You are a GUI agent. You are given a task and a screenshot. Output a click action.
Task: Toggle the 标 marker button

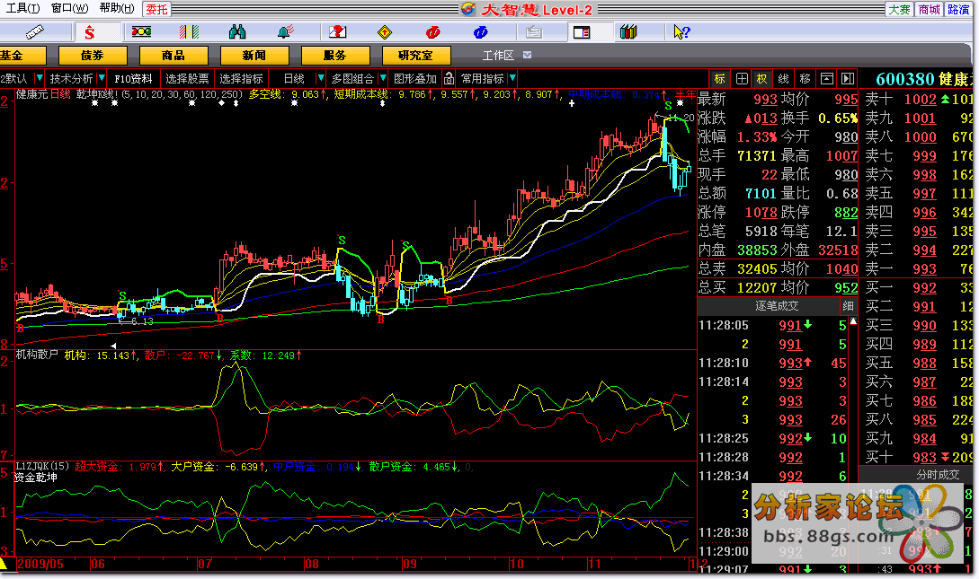[720, 78]
